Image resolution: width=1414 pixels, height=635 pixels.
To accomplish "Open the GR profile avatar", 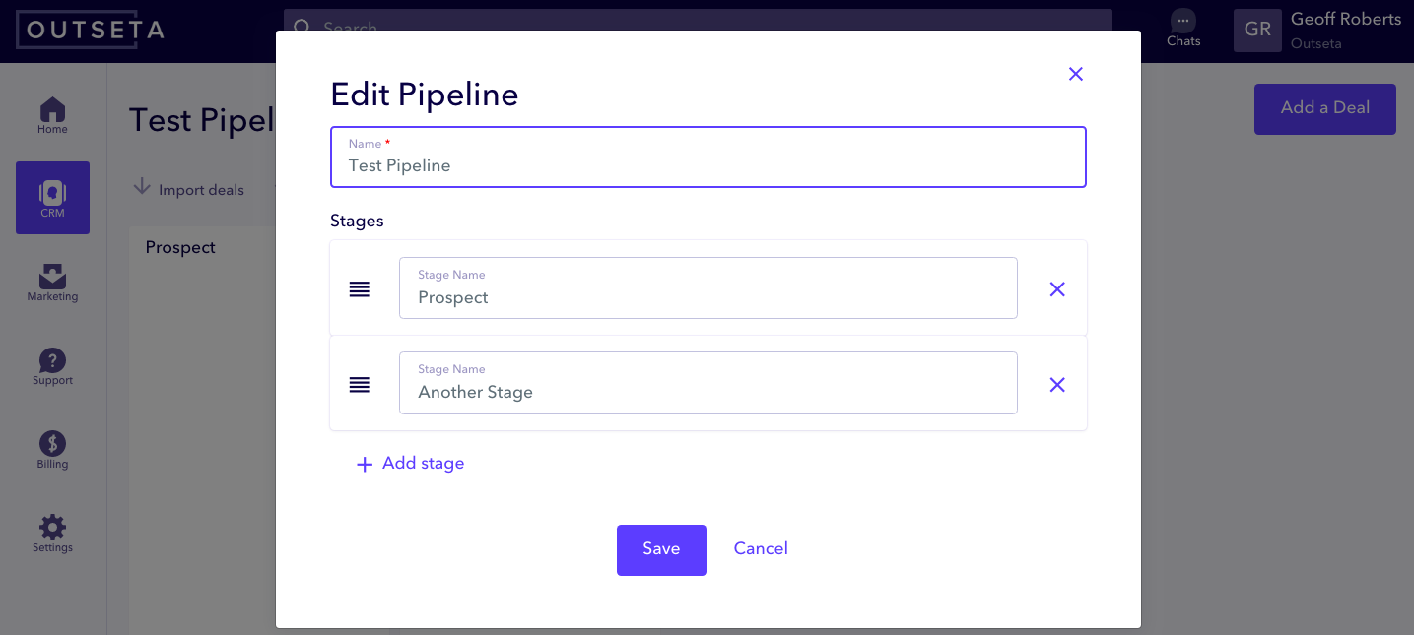I will click(x=1257, y=30).
